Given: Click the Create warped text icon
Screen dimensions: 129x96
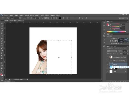Looking at the screenshot, I should [63, 18].
